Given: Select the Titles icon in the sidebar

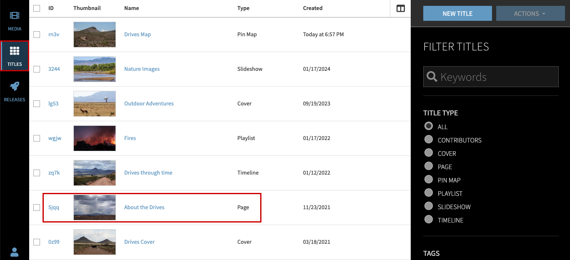Looking at the screenshot, I should (15, 55).
